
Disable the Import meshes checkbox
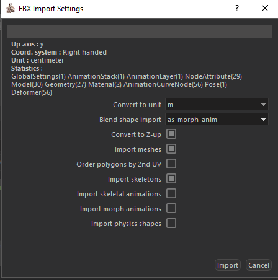click(x=171, y=149)
